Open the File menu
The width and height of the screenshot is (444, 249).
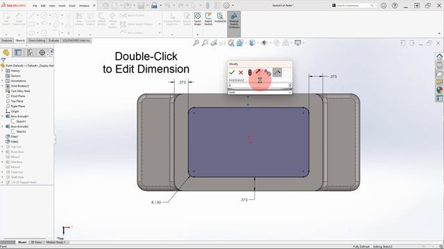(x=35, y=6)
